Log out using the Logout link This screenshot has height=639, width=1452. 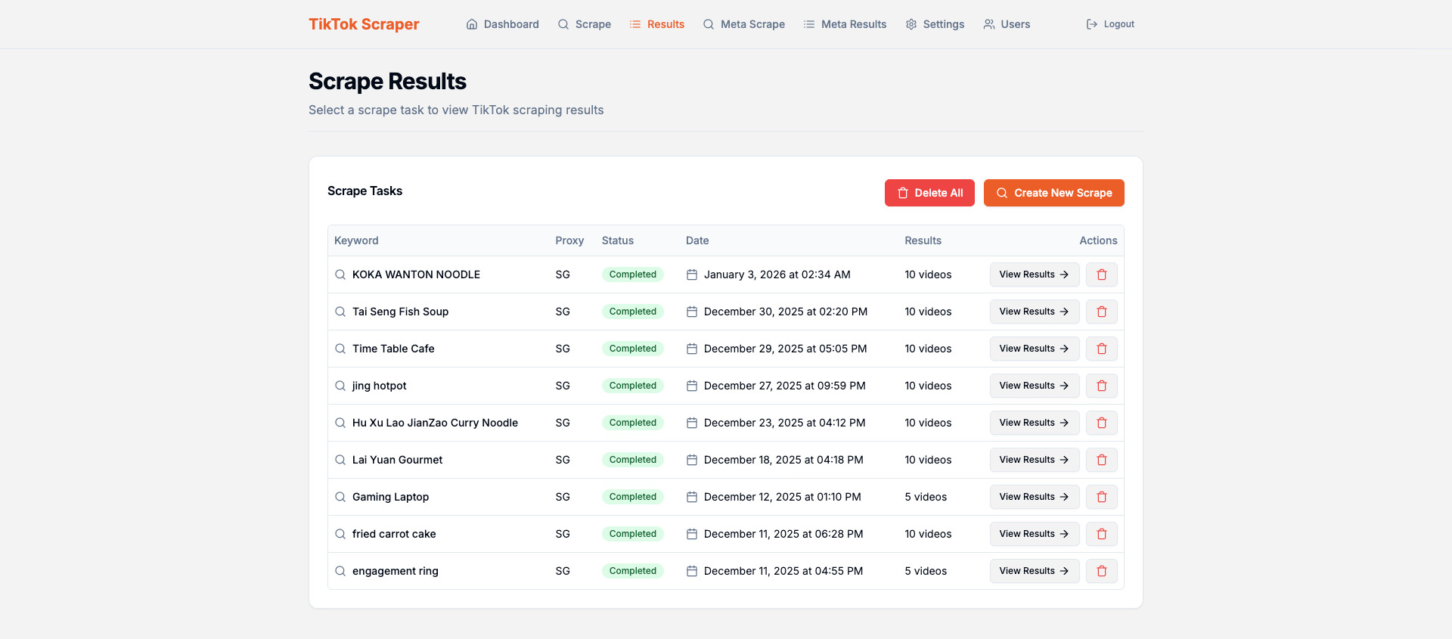pos(1110,24)
